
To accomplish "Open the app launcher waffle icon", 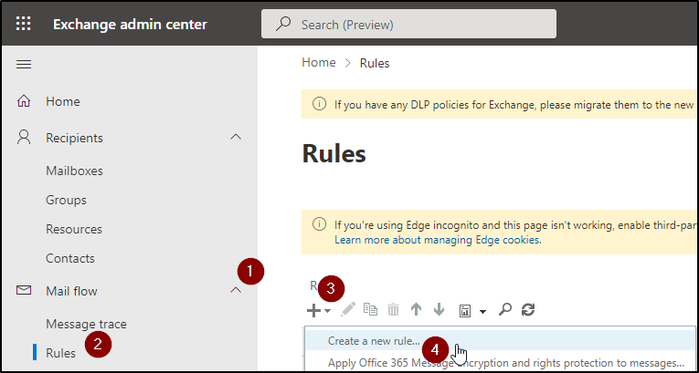I will coord(24,24).
